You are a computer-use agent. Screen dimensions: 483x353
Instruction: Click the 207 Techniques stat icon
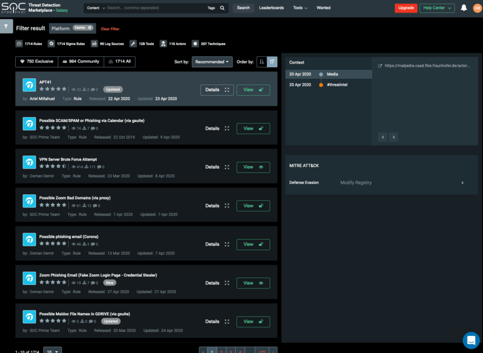tap(195, 44)
